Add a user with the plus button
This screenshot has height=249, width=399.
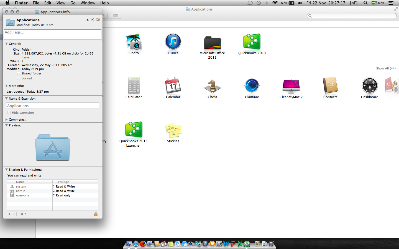click(x=9, y=214)
